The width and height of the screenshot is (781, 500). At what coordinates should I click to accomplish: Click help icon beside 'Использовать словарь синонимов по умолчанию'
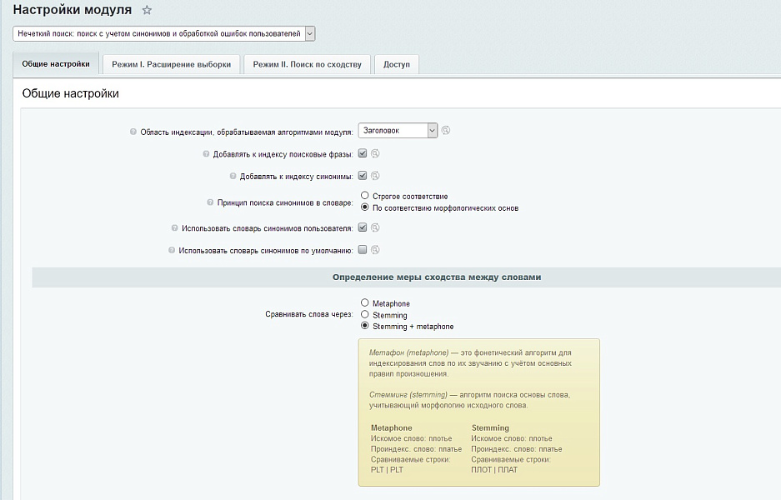tap(172, 250)
